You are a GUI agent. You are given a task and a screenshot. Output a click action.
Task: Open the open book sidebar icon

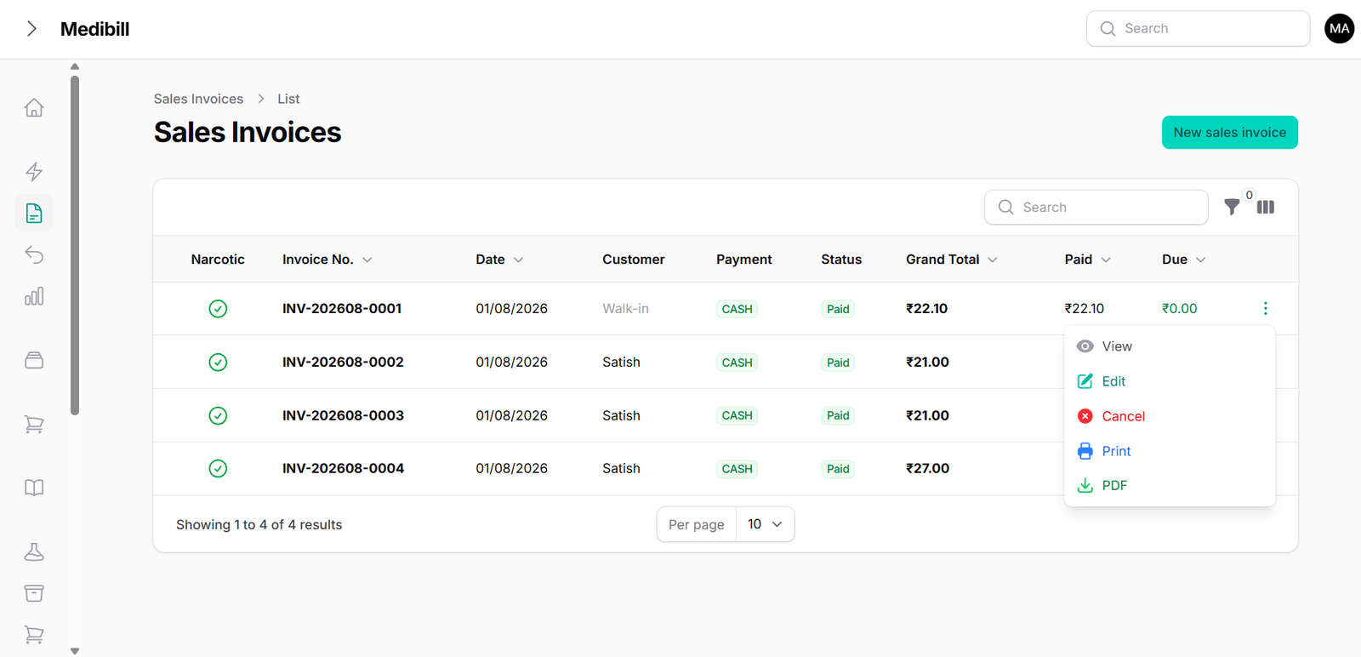click(34, 488)
